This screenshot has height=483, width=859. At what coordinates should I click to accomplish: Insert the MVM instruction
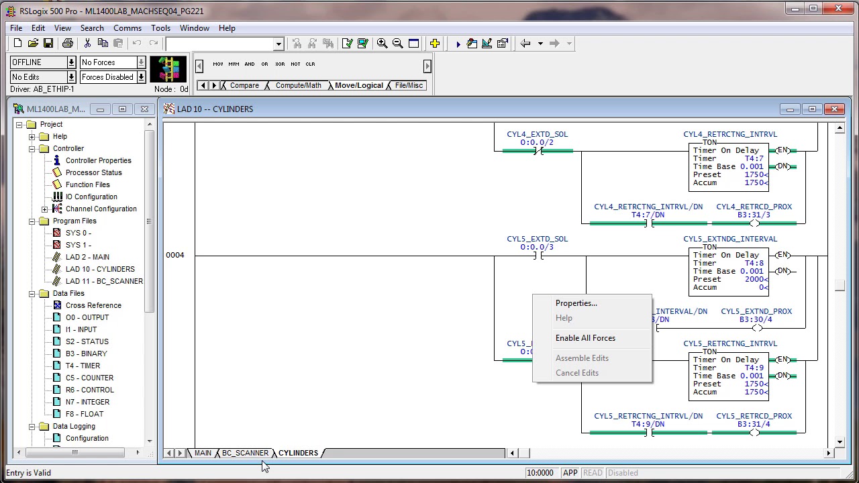(234, 64)
